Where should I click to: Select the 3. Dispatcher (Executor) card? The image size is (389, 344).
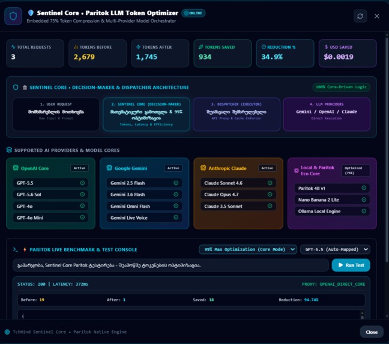pyautogui.click(x=237, y=114)
